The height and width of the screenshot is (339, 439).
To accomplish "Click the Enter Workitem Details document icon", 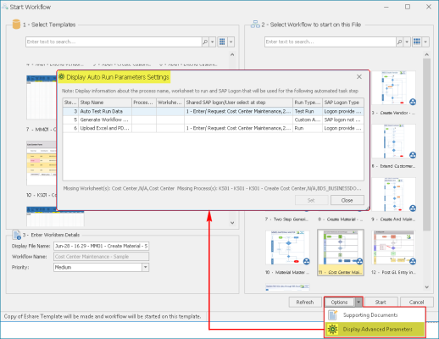I will point(16,235).
